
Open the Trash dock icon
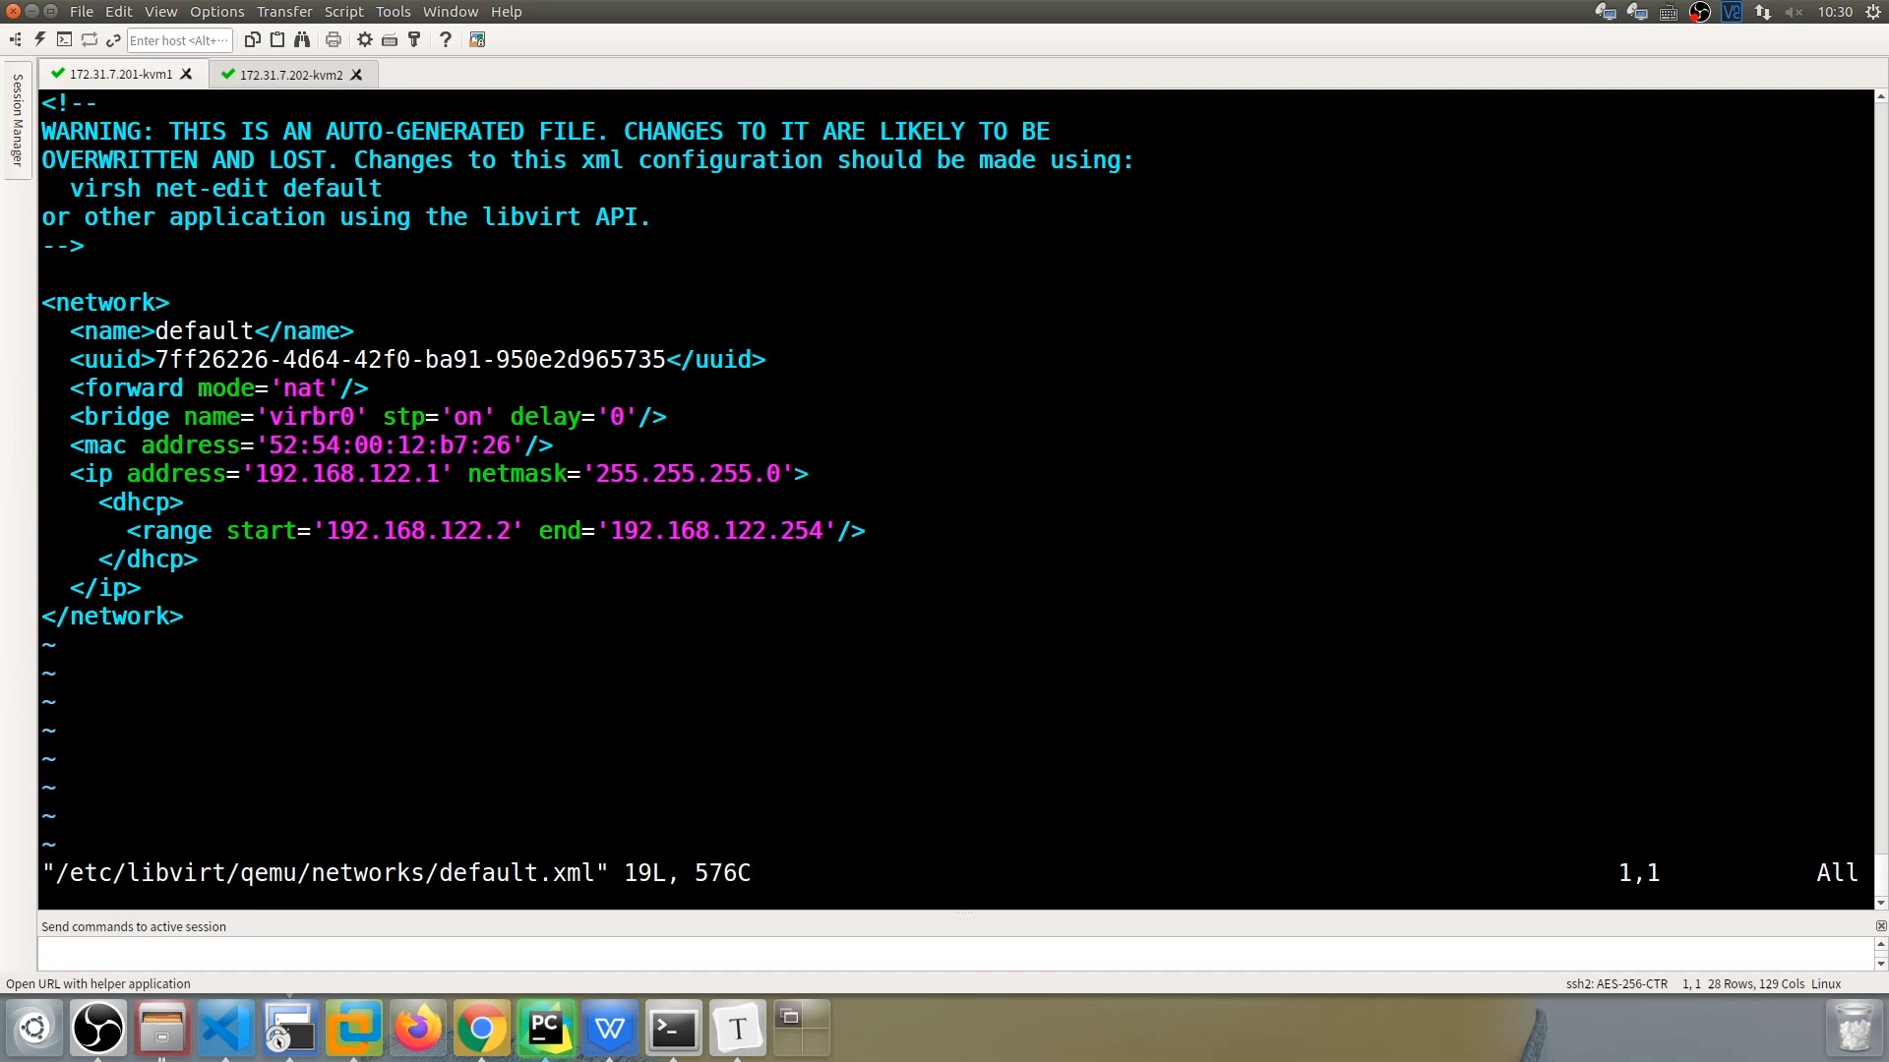tap(1855, 1029)
